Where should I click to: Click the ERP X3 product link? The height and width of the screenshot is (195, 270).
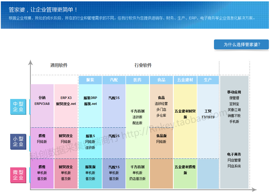(x=66, y=98)
